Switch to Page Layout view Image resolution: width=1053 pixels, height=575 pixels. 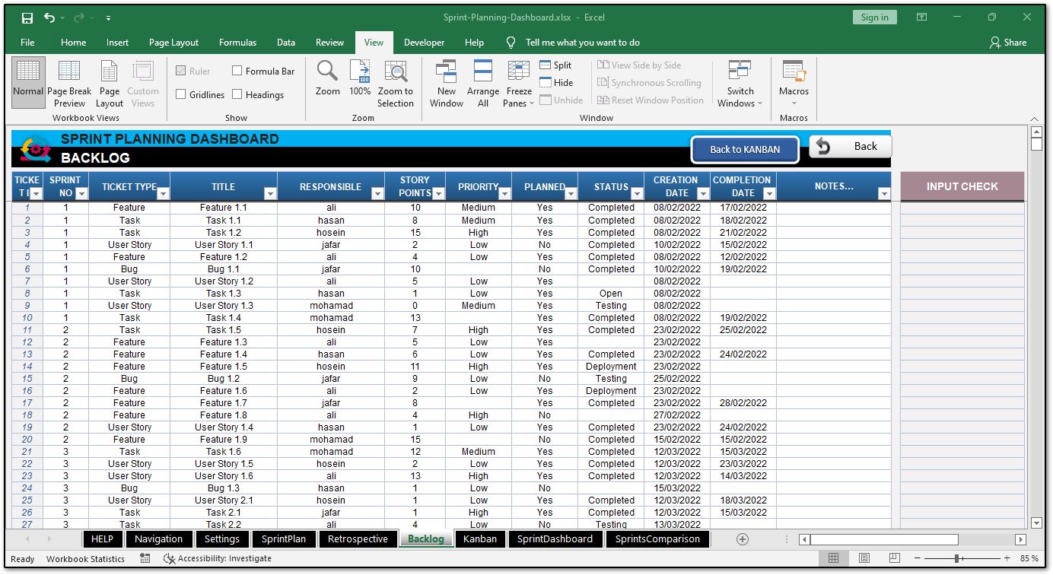tap(110, 83)
